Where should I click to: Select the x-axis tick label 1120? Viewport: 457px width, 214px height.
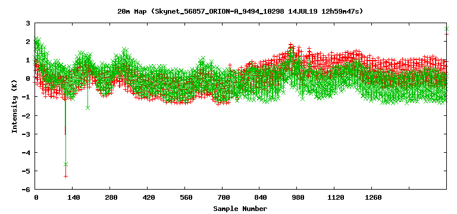coord(336,198)
